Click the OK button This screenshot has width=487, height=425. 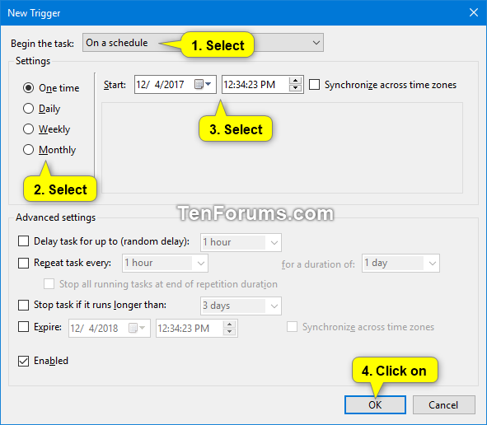pyautogui.click(x=375, y=405)
